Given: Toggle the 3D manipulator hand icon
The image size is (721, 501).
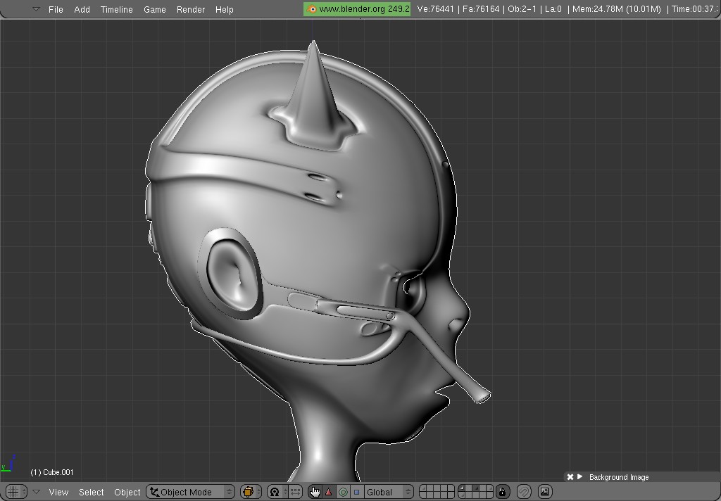Looking at the screenshot, I should [315, 492].
